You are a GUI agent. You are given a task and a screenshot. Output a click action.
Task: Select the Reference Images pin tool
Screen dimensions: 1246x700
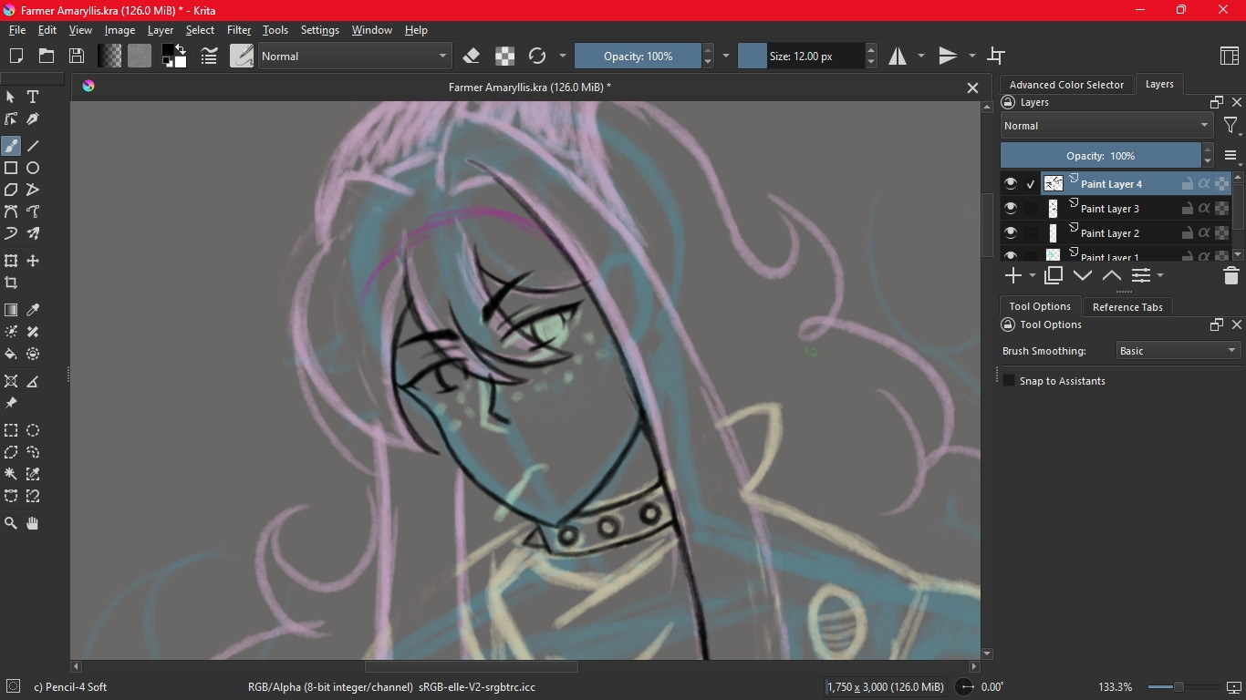tap(11, 403)
